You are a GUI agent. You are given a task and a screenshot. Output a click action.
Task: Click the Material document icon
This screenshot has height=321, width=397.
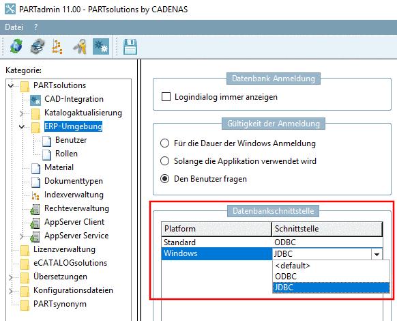pyautogui.click(x=35, y=169)
